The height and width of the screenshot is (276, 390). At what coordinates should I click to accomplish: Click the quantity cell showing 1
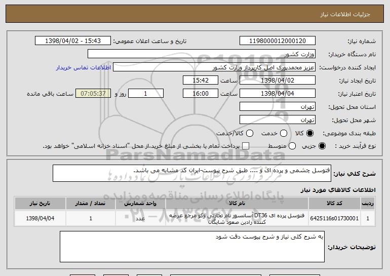click(91, 218)
